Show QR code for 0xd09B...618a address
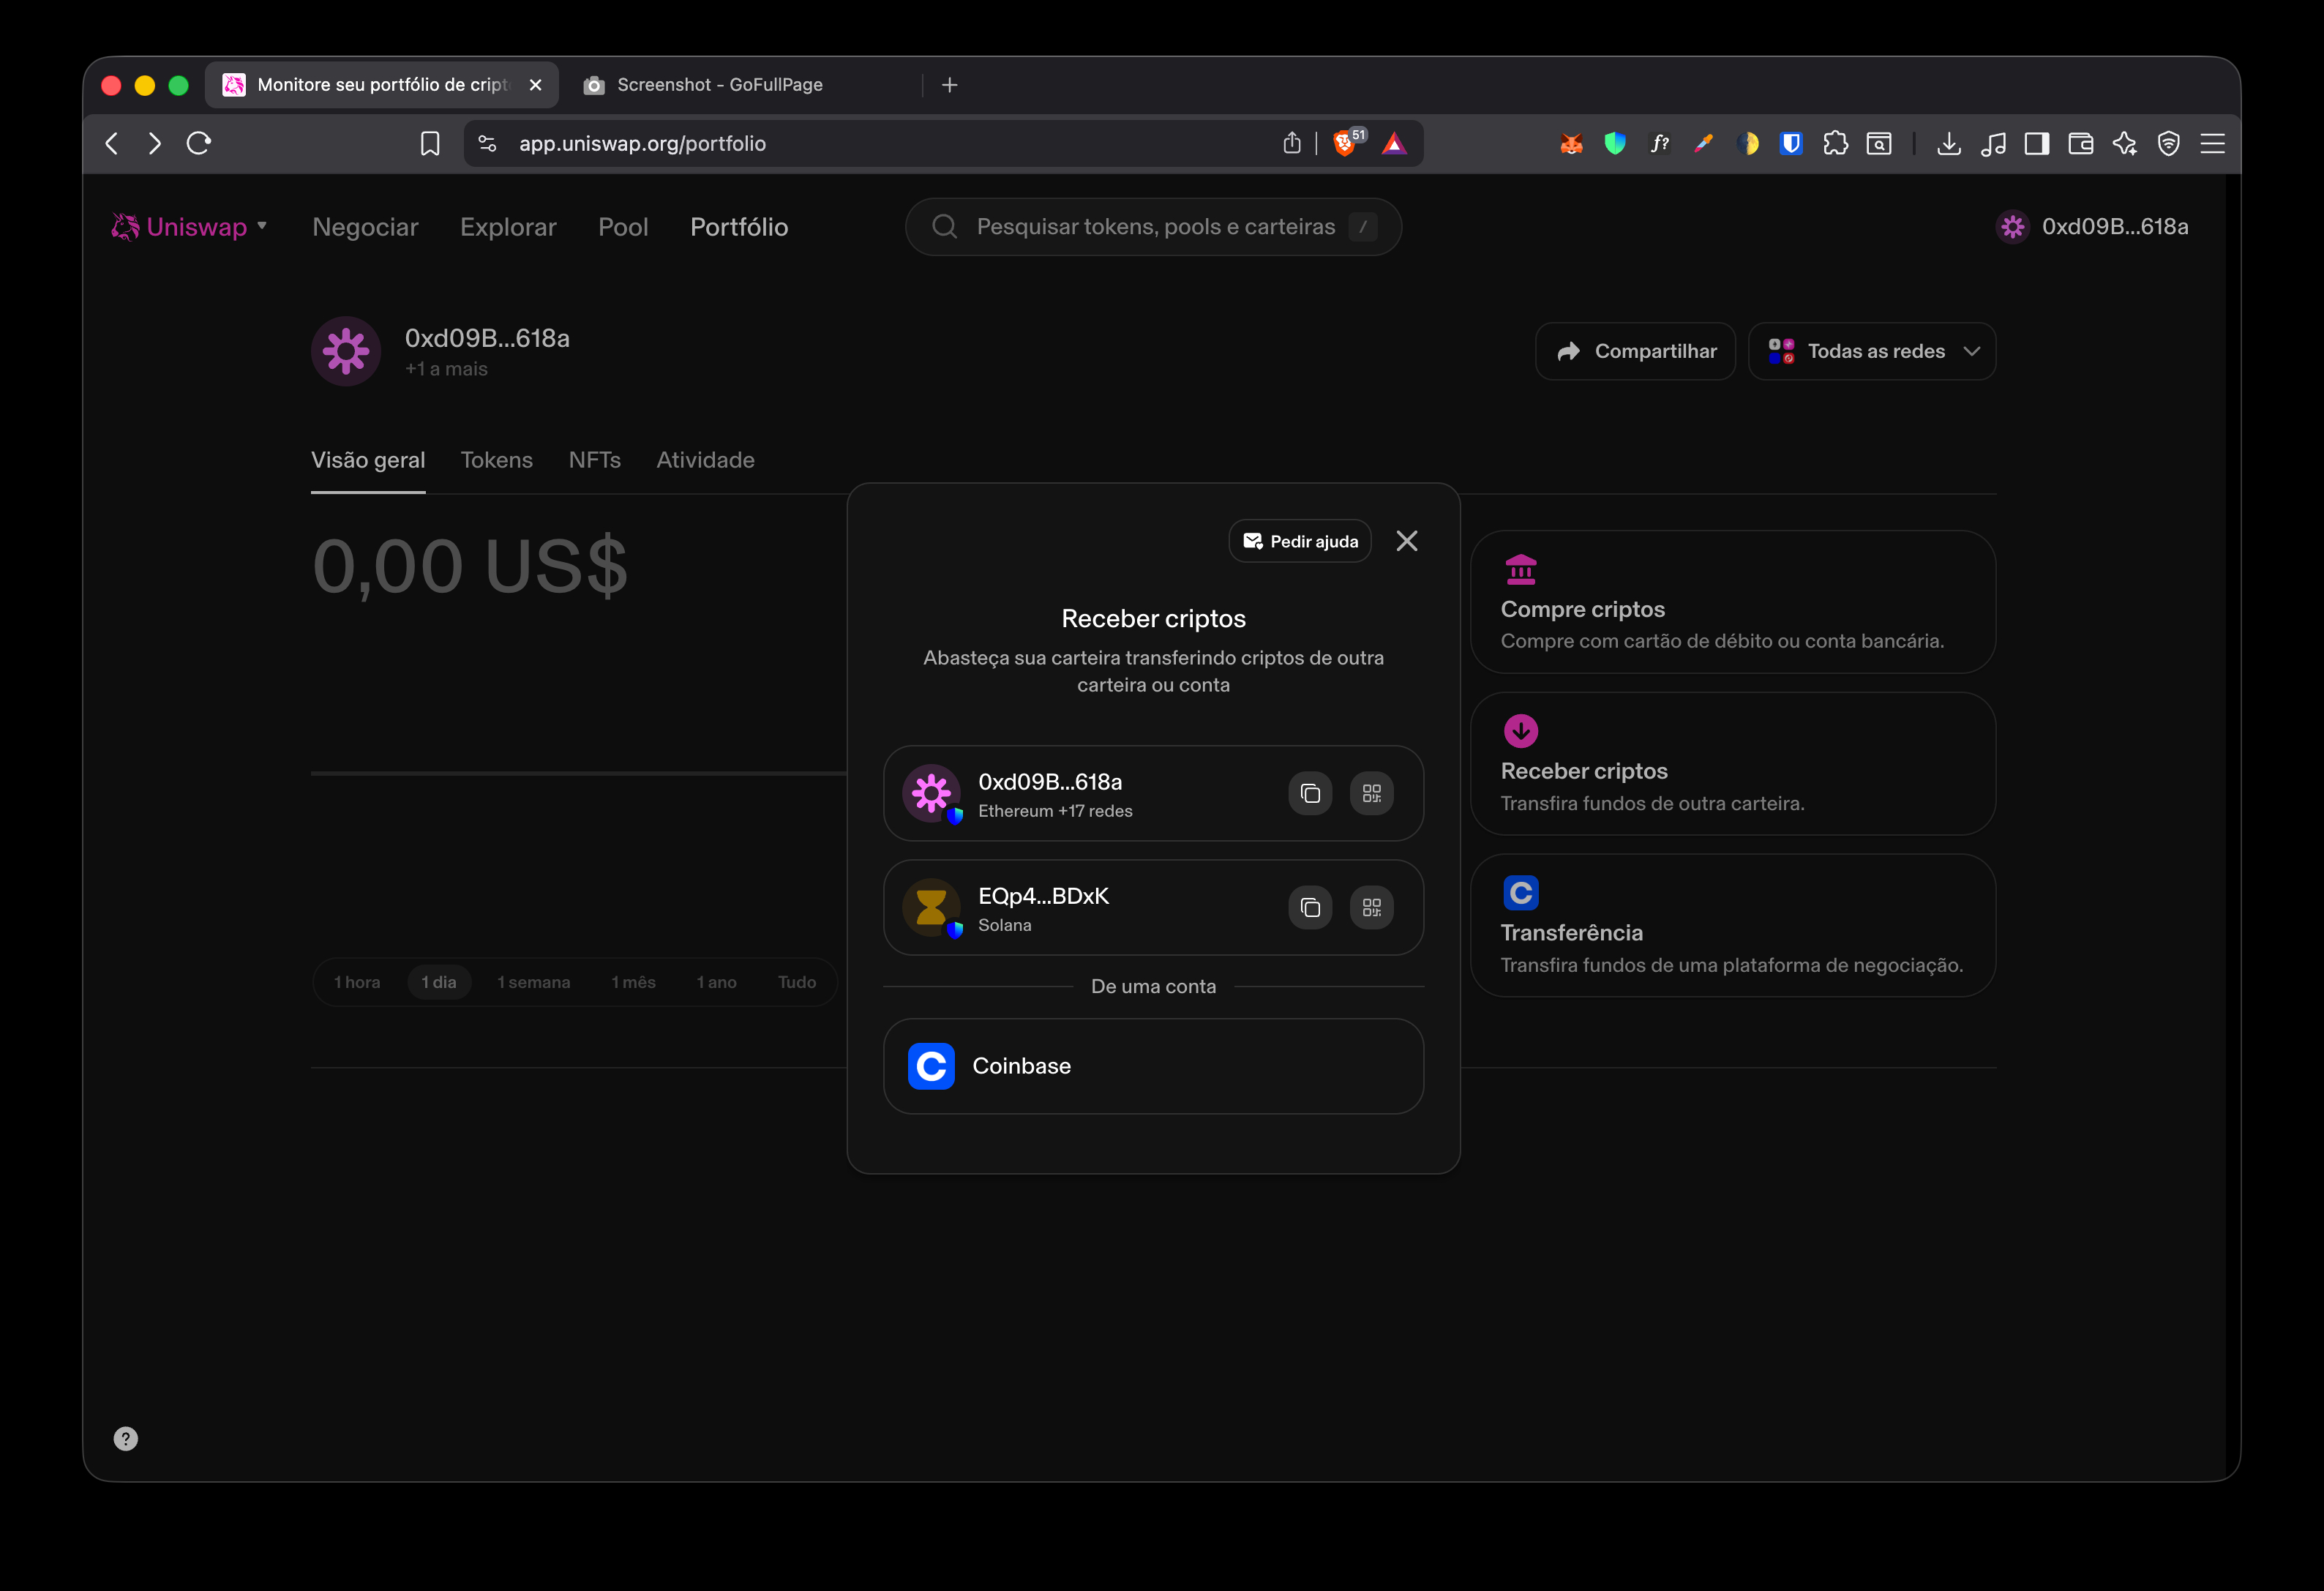2324x1591 pixels. pos(1371,793)
